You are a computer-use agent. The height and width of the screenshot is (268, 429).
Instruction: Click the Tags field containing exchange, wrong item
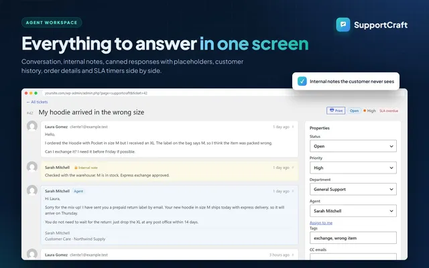(353, 238)
